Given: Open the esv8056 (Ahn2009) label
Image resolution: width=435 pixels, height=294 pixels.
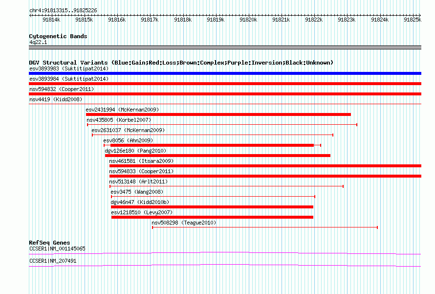Looking at the screenshot, I should (x=128, y=140).
